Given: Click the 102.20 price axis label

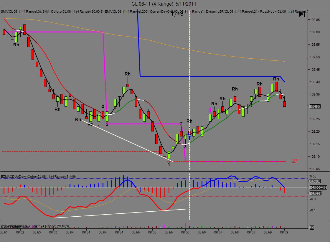Looking at the screenshot, I should [x=315, y=131].
